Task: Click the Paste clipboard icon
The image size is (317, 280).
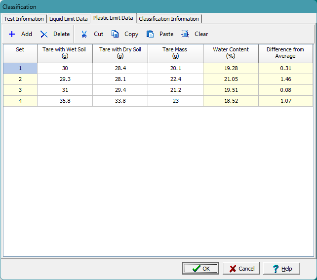Action: click(150, 34)
